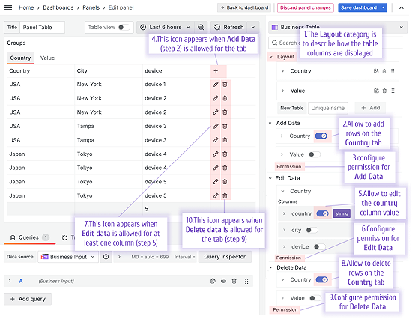Click drag handle of Value layout table
The width and height of the screenshot is (412, 319).
[x=393, y=91]
